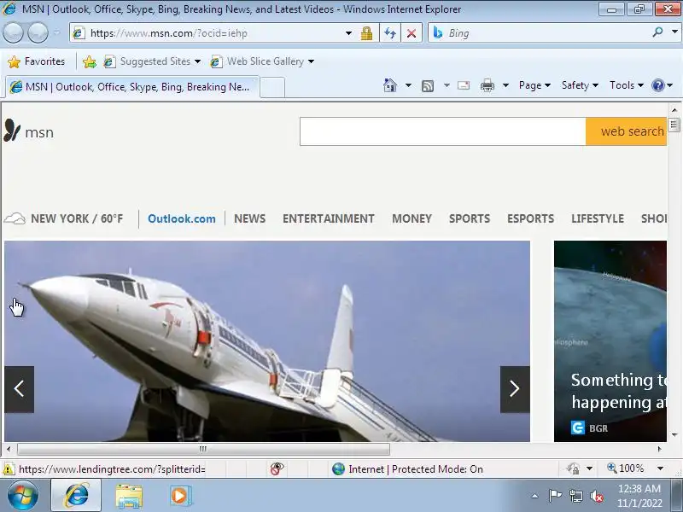Click the vertical scrollbar down arrow

674,434
